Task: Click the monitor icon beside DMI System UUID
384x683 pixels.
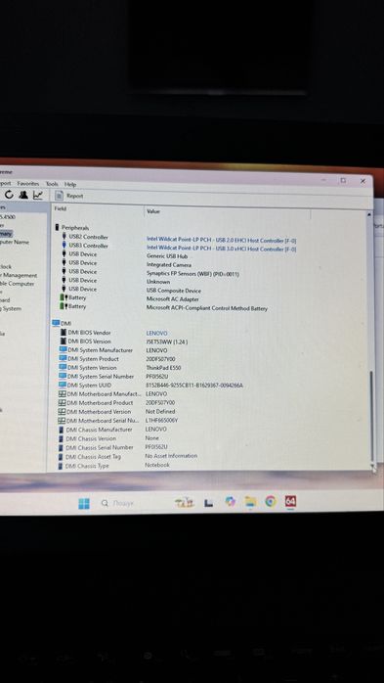Action: pos(63,386)
